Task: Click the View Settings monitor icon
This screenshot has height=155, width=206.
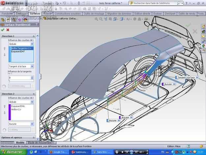Action: [x=146, y=19]
